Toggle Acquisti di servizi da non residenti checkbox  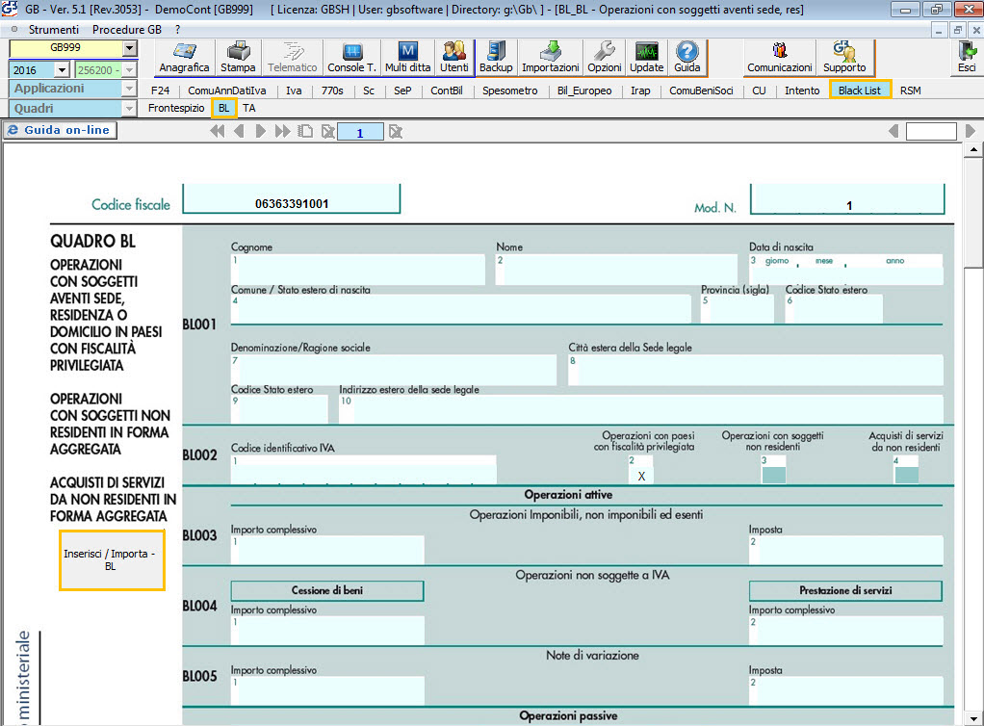[906, 475]
